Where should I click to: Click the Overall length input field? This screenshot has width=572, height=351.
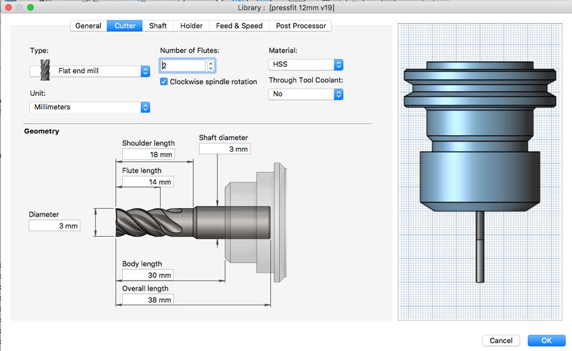coord(147,300)
